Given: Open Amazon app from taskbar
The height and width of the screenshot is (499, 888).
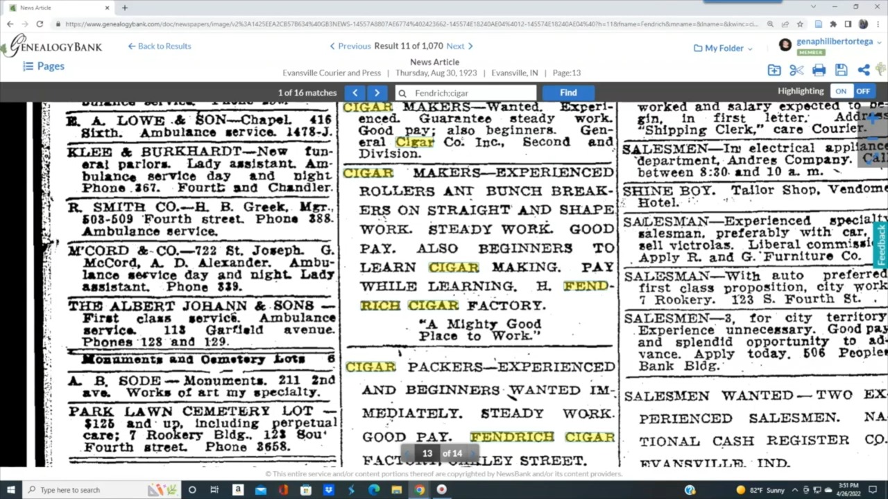Looking at the screenshot, I should [x=237, y=490].
